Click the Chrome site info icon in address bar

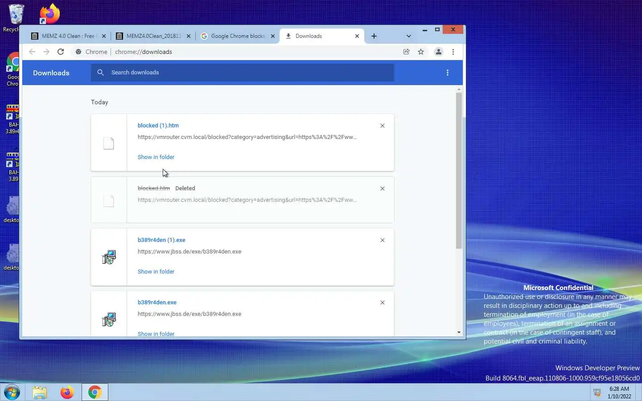pos(78,52)
